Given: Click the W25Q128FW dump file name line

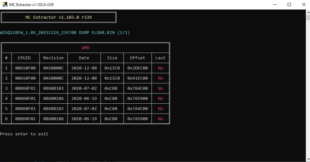Looking at the screenshot, I should point(65,33).
